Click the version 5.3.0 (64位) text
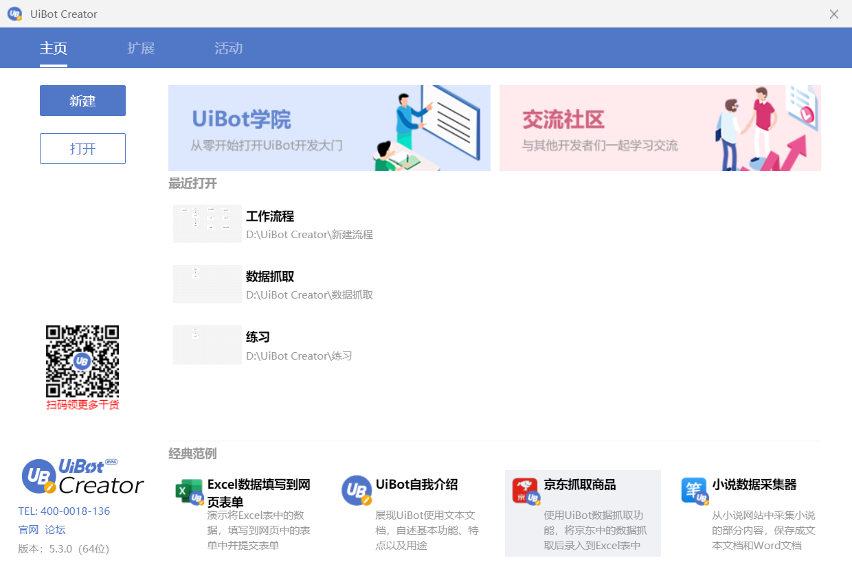Image resolution: width=852 pixels, height=569 pixels. (64, 549)
